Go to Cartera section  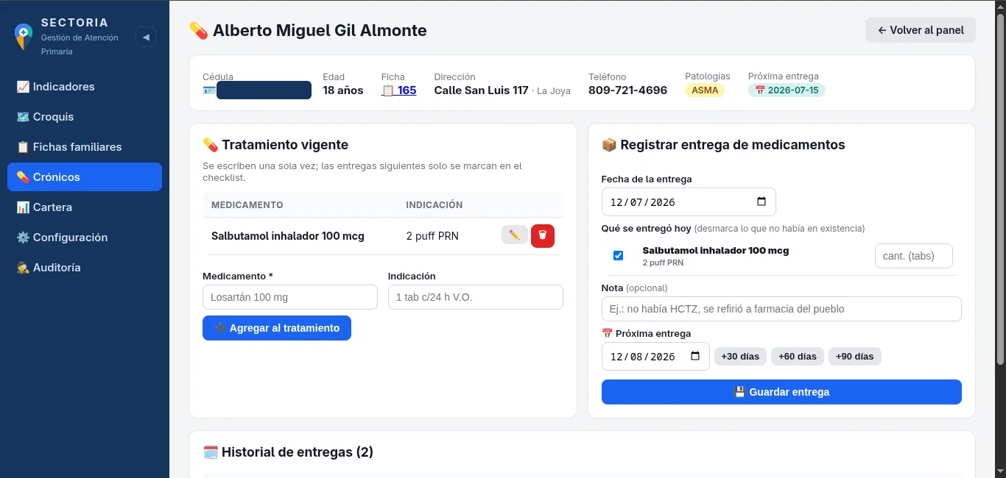coord(85,207)
